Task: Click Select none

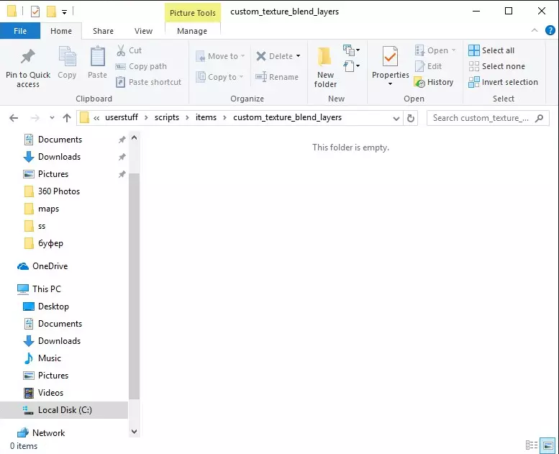Action: pyautogui.click(x=496, y=66)
